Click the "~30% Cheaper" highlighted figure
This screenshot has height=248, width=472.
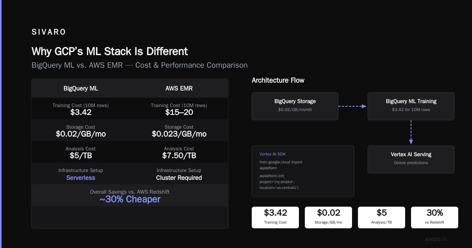[130, 199]
